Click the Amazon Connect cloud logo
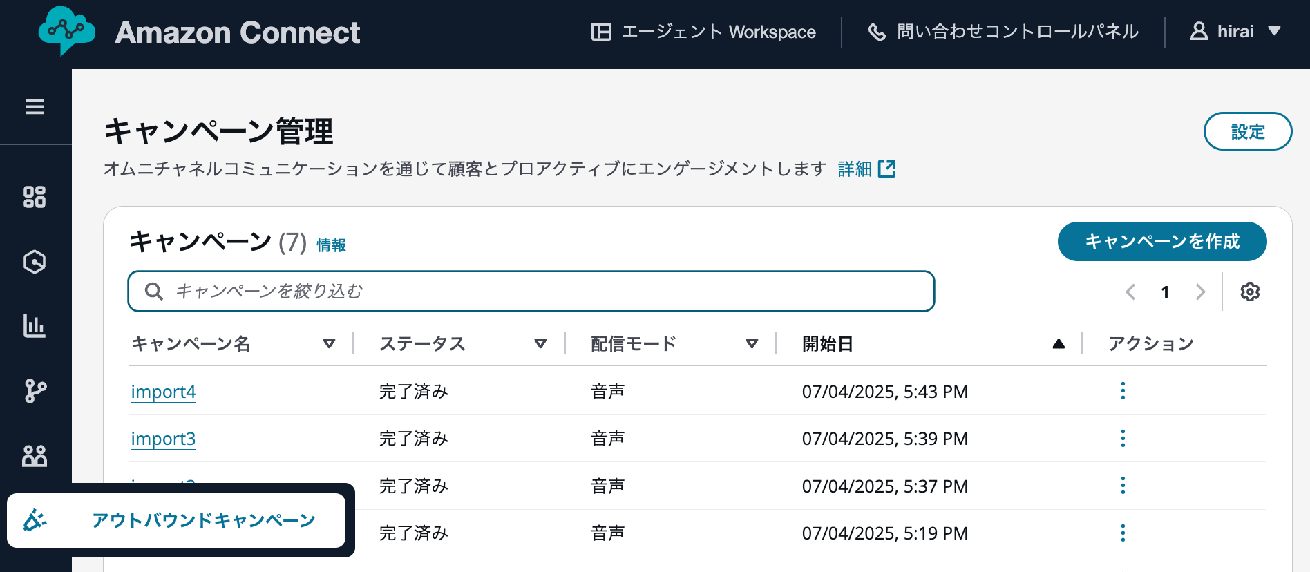Viewport: 1310px width, 572px height. [x=66, y=31]
